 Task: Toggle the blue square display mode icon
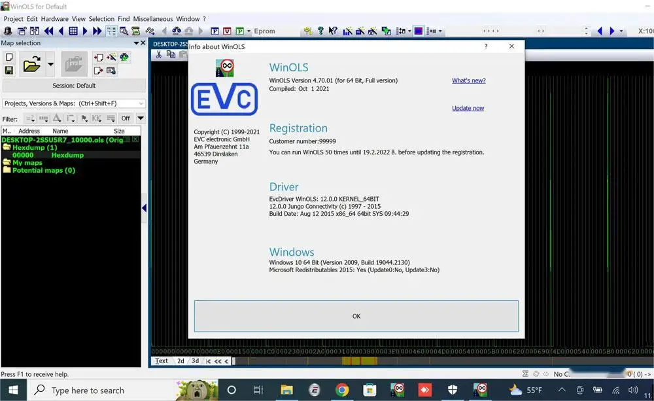[x=419, y=31]
